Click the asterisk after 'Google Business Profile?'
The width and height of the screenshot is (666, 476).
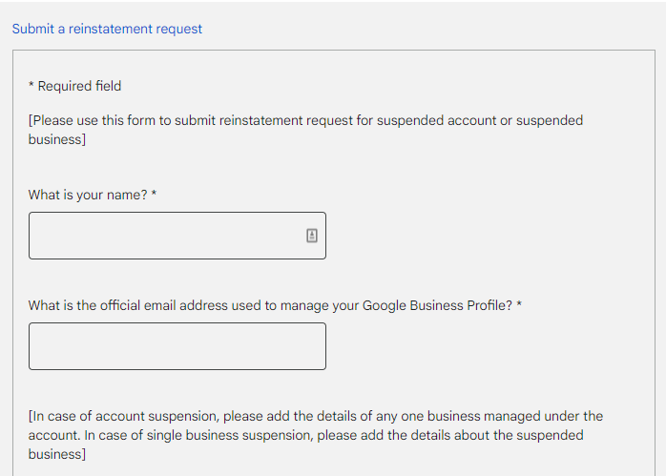[519, 304]
